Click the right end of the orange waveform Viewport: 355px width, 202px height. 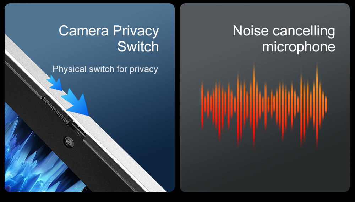pos(326,105)
